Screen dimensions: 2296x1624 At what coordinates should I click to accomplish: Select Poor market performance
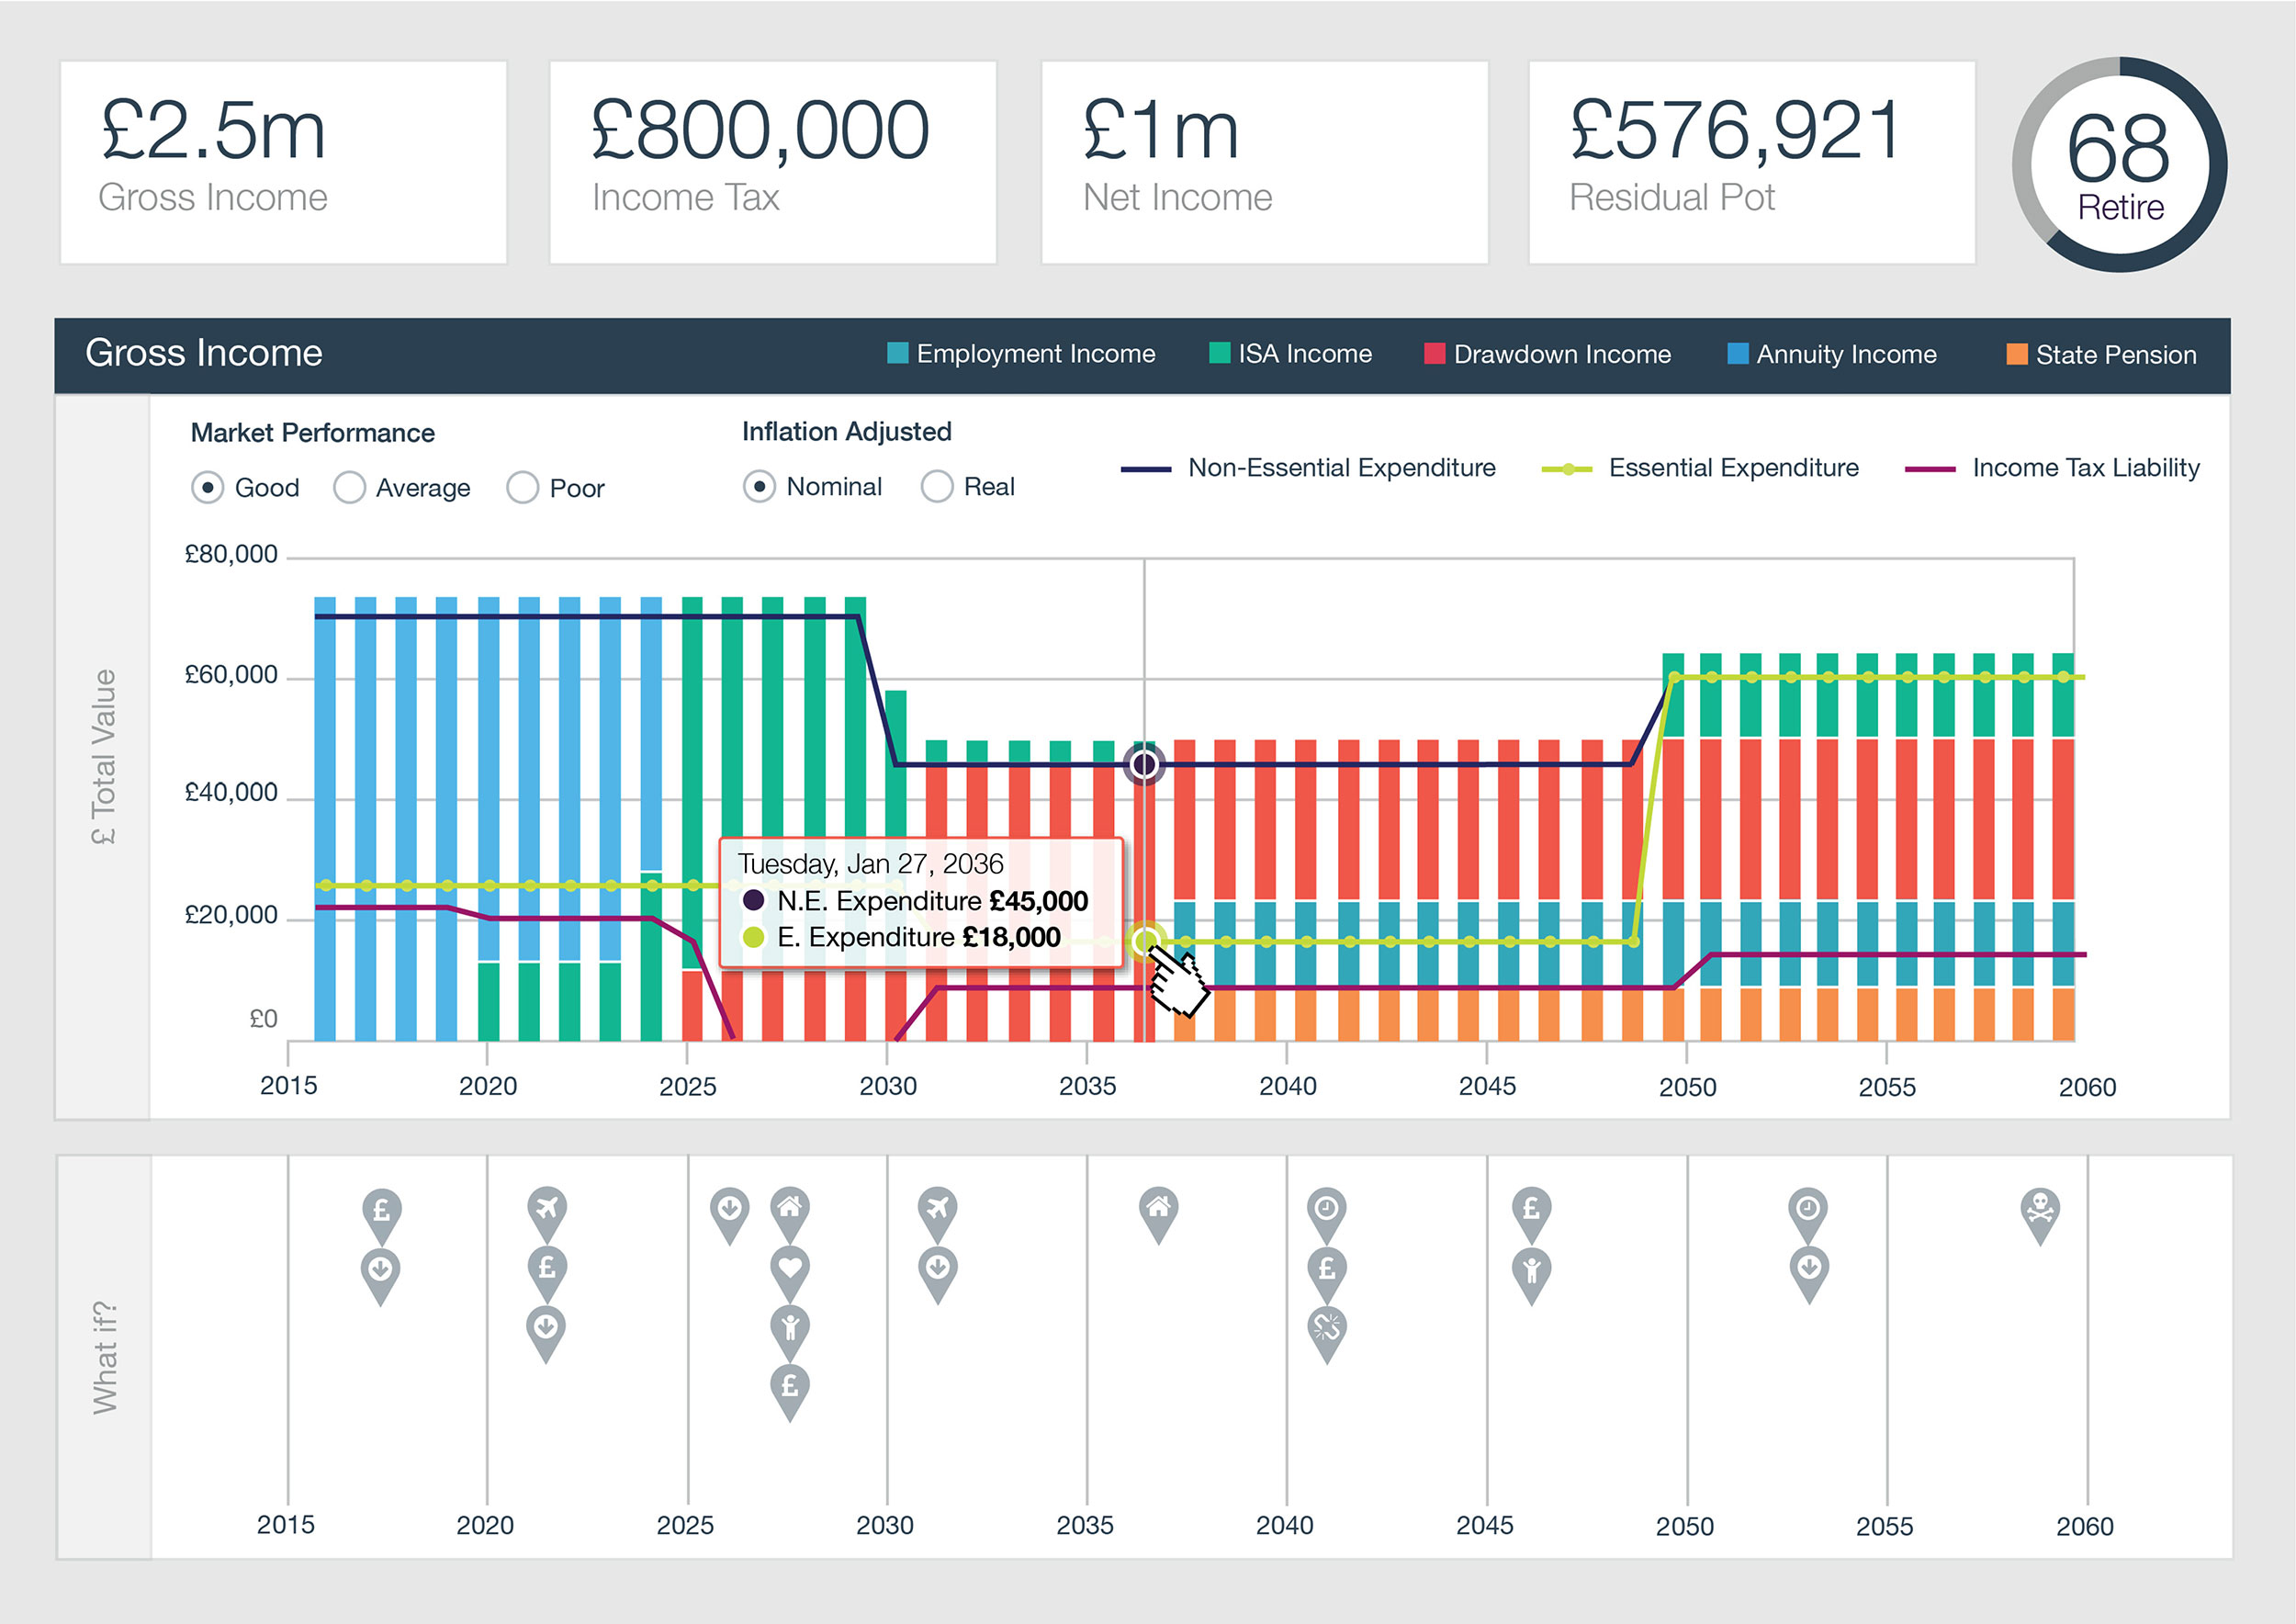[522, 488]
